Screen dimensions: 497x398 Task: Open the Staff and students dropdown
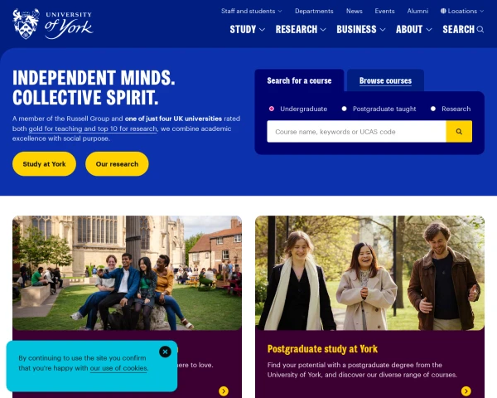tap(251, 11)
